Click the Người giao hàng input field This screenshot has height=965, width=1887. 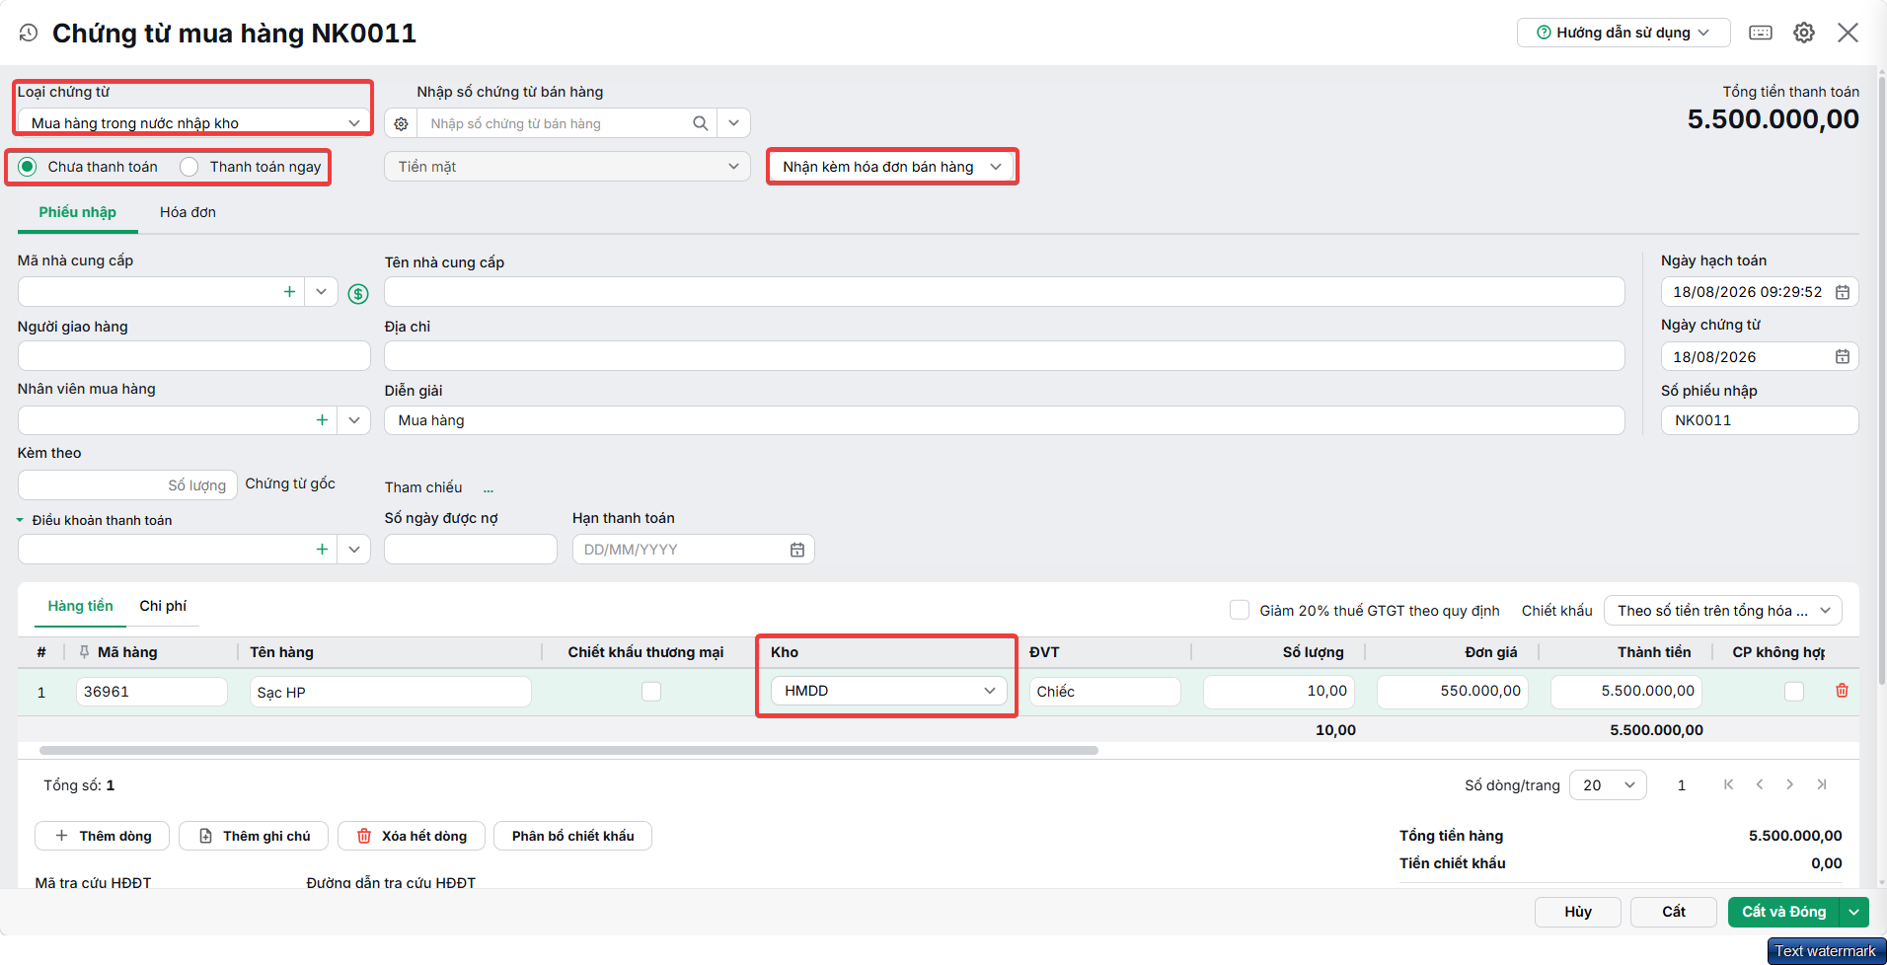[194, 356]
